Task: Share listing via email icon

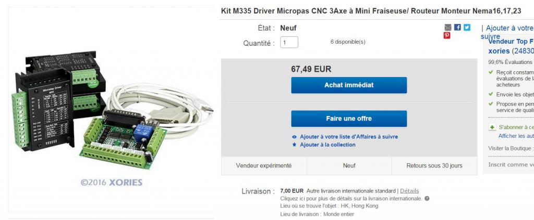Action: (448, 28)
